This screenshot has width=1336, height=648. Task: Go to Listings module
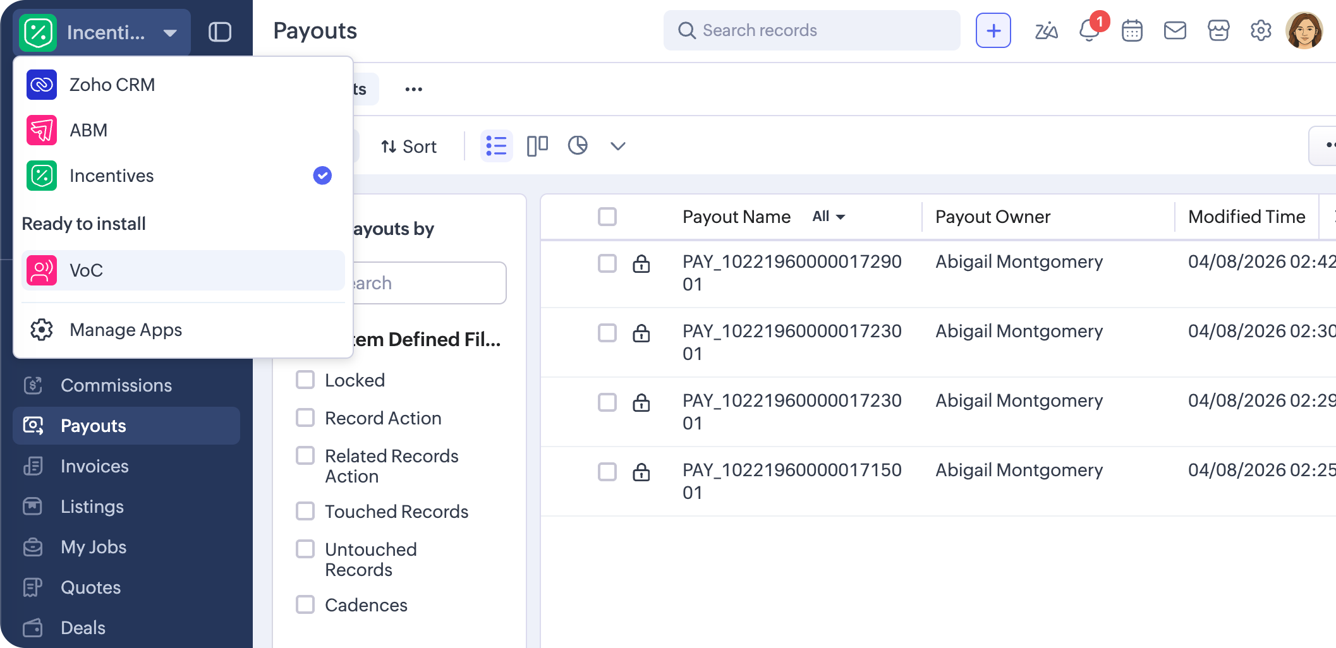[x=126, y=507]
